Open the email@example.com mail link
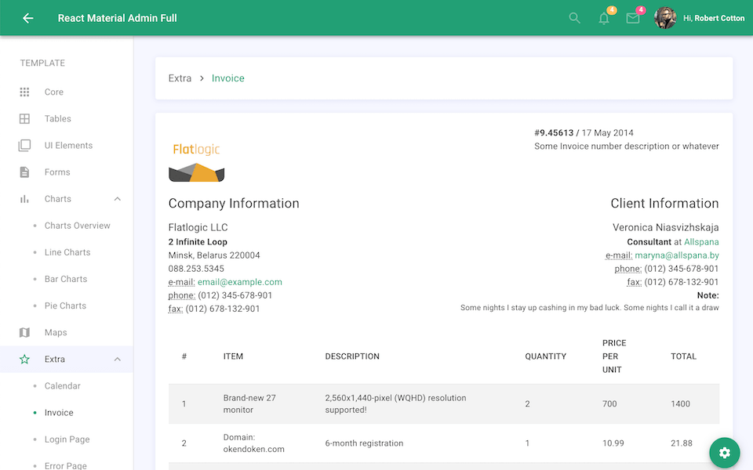This screenshot has height=470, width=753. tap(239, 281)
